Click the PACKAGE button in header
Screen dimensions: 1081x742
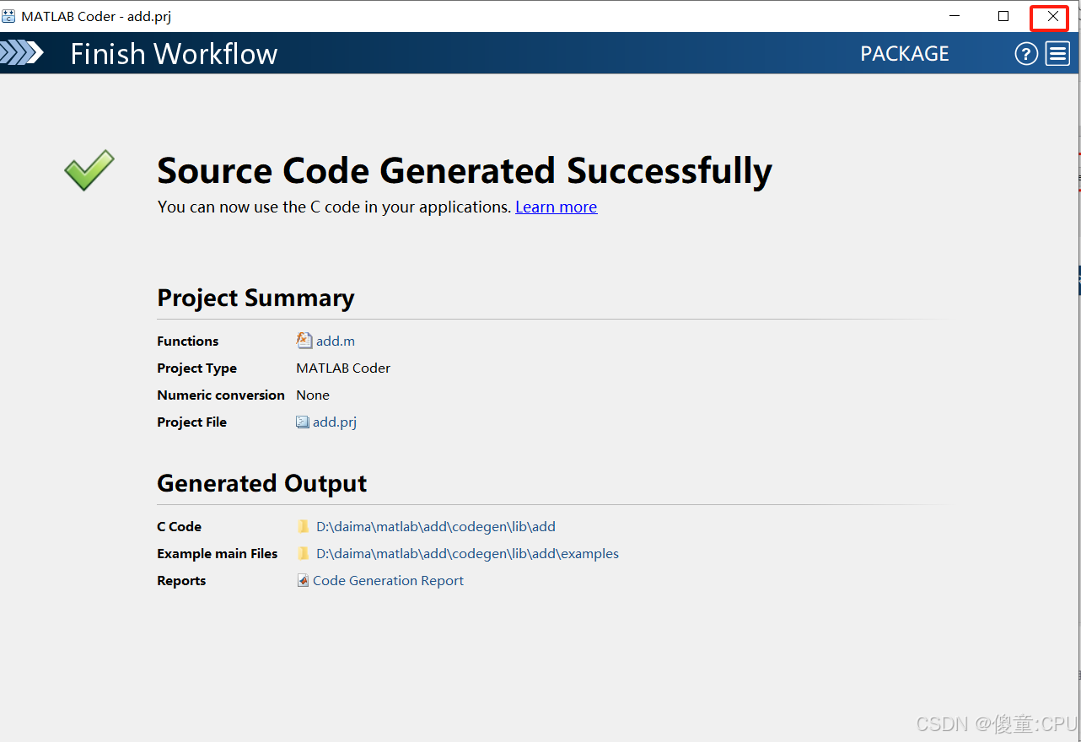coord(905,54)
